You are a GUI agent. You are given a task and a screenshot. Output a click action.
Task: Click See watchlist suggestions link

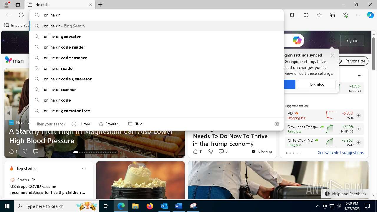pos(341,153)
